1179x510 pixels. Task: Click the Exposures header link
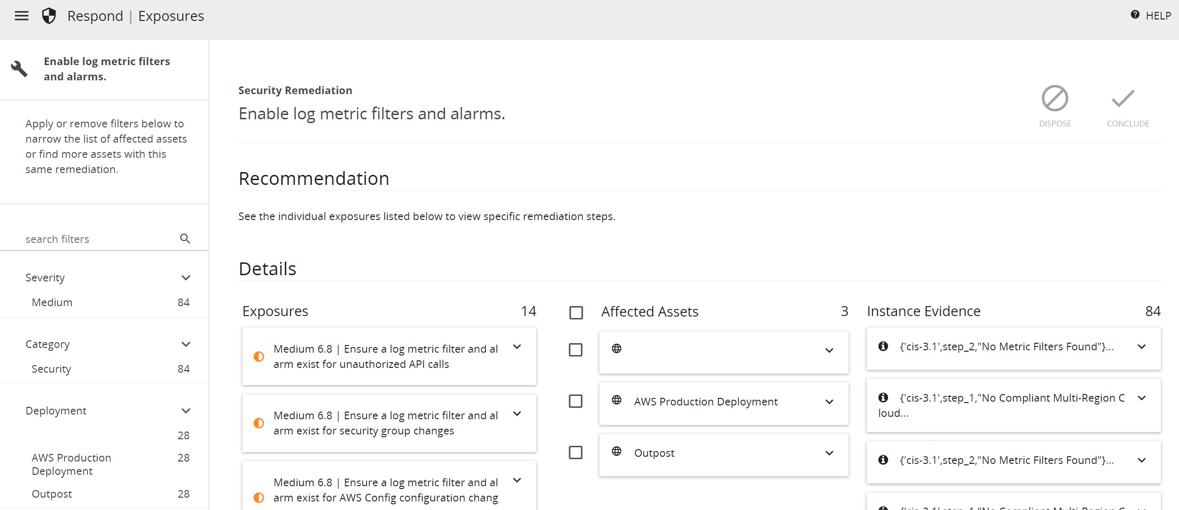coord(171,16)
